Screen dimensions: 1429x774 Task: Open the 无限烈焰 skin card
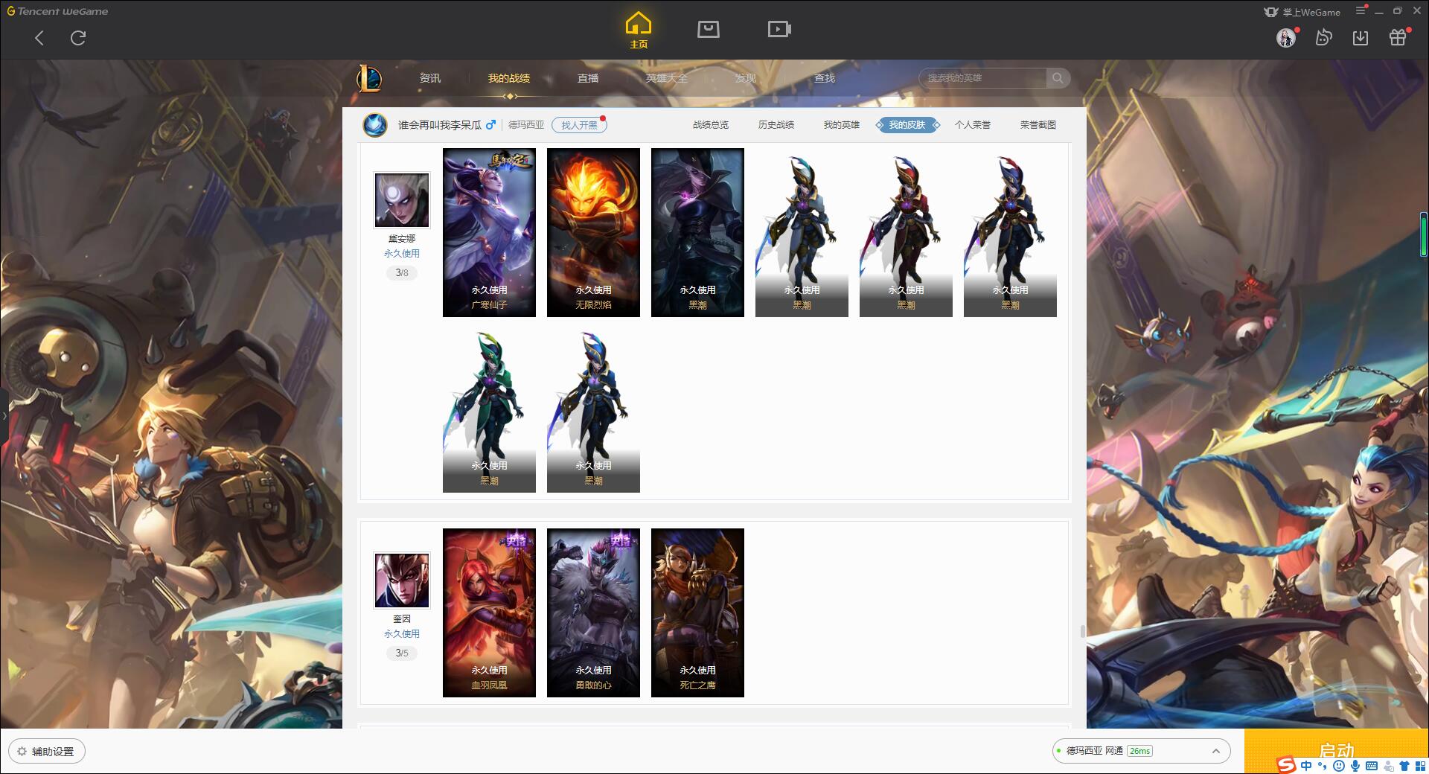593,232
